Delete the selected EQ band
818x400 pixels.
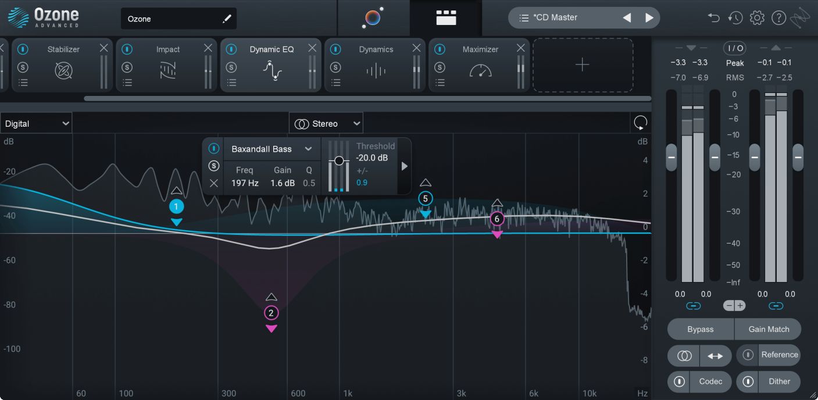point(214,183)
